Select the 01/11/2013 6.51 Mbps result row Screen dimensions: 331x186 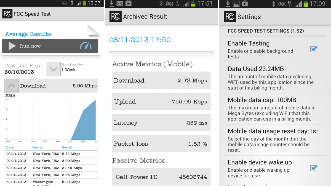(x=51, y=154)
